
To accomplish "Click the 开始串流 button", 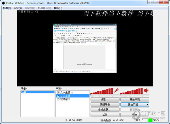I will (x=135, y=99).
